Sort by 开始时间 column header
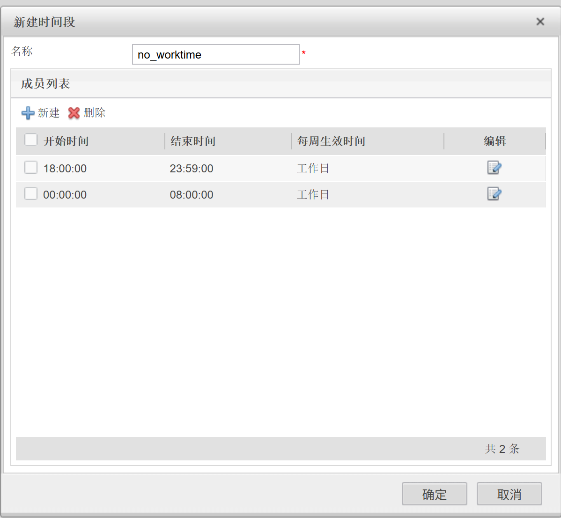Viewport: 561px width, 518px height. [x=66, y=141]
